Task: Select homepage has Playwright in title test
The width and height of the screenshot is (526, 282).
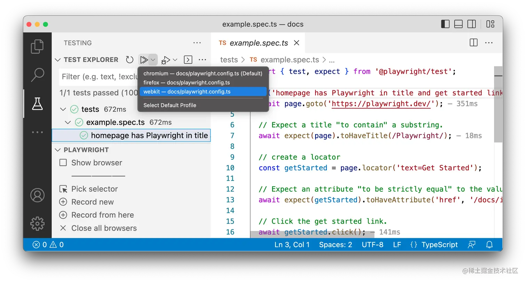Action: tap(131, 135)
